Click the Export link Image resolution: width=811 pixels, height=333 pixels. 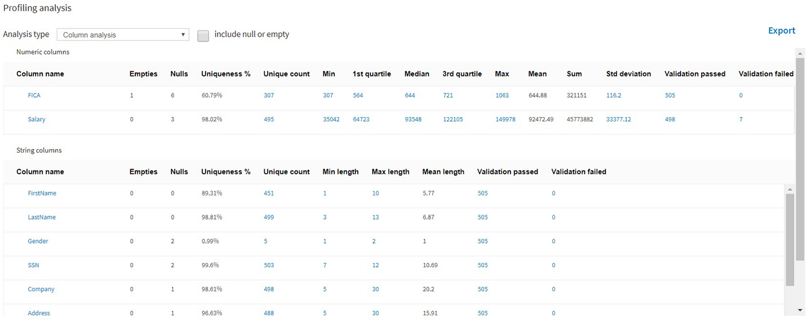point(781,31)
